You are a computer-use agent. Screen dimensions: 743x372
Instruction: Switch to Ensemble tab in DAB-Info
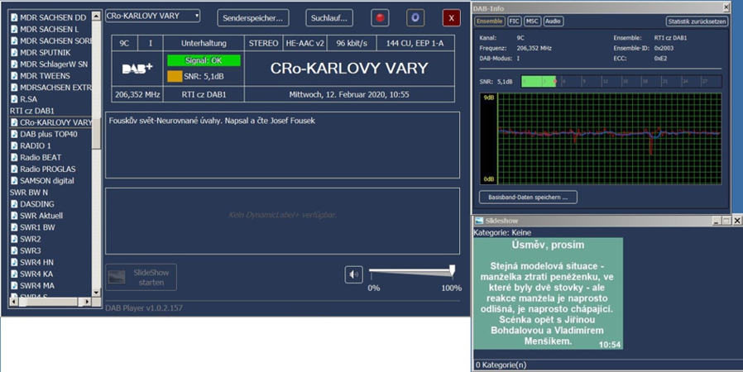point(490,21)
